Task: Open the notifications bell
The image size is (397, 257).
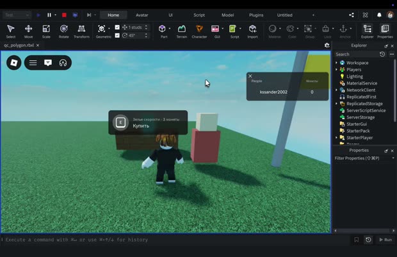Action: click(379, 15)
